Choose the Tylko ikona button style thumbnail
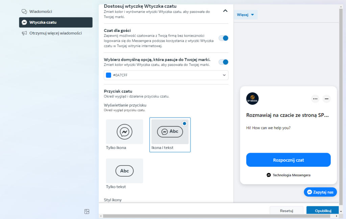This screenshot has height=219, width=346. tap(124, 132)
